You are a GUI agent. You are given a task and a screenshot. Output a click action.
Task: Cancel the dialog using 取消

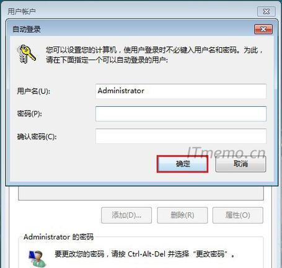(240, 164)
